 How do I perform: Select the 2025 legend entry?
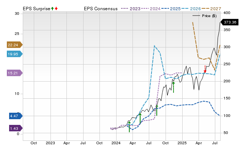pyautogui.click(x=171, y=9)
